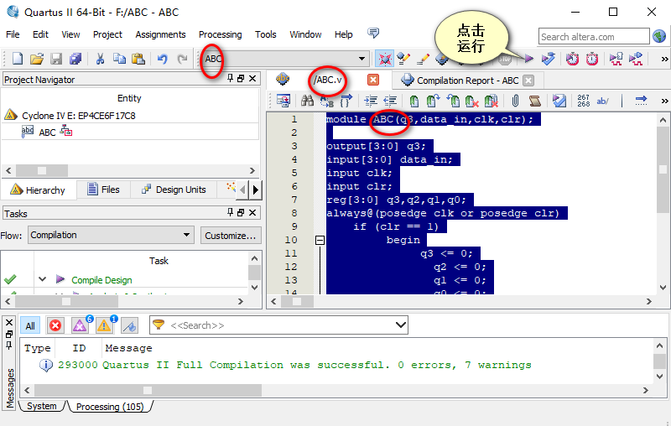Screen dimensions: 671x426
Task: Pin the Project Navigator panel
Action: [230, 78]
